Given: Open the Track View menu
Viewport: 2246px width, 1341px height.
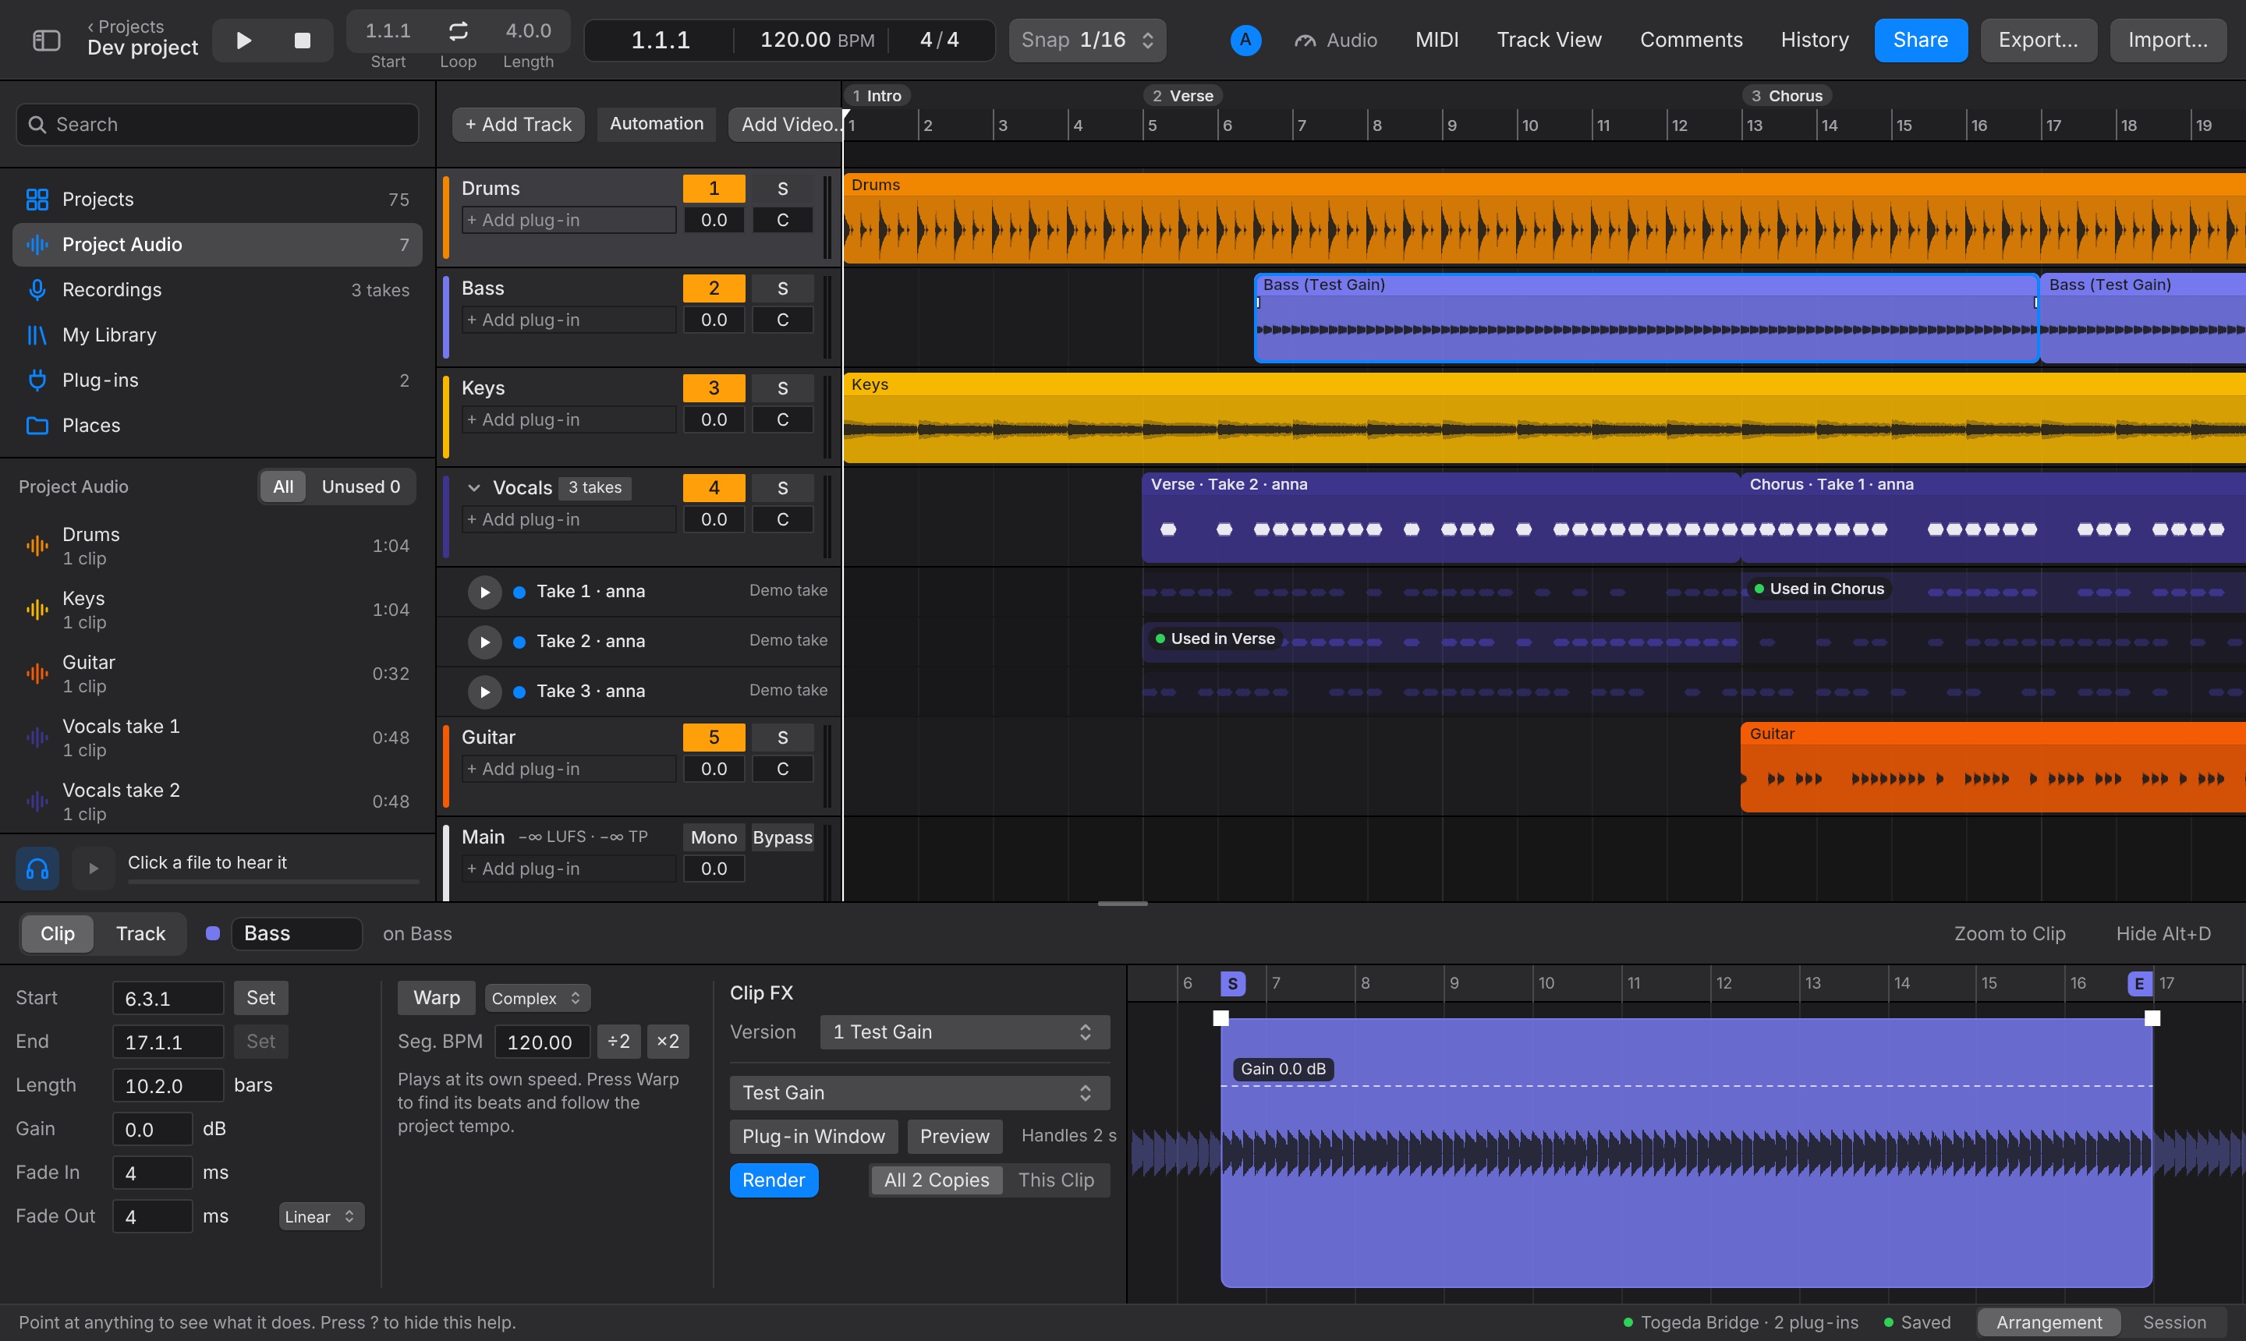Looking at the screenshot, I should point(1548,40).
